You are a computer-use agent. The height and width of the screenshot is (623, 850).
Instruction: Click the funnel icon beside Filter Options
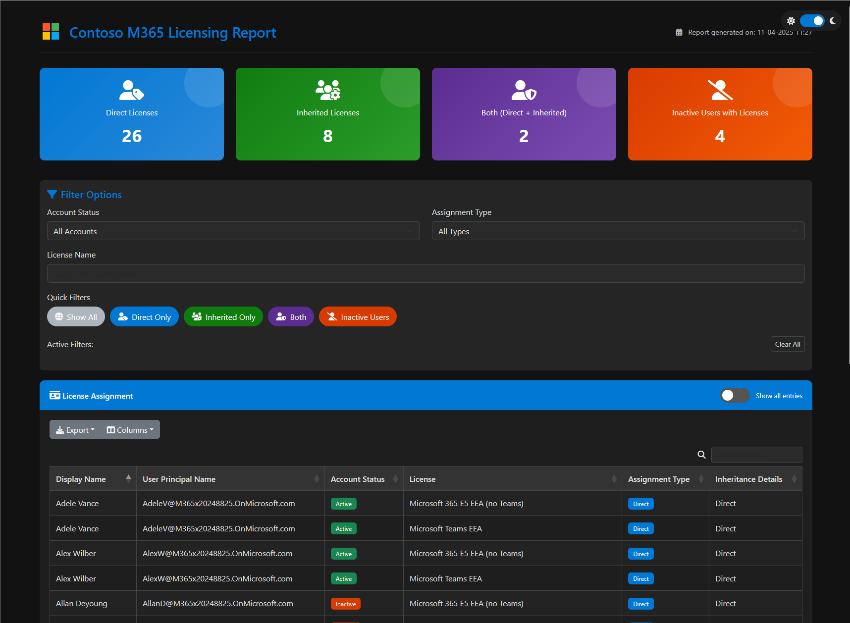[52, 195]
